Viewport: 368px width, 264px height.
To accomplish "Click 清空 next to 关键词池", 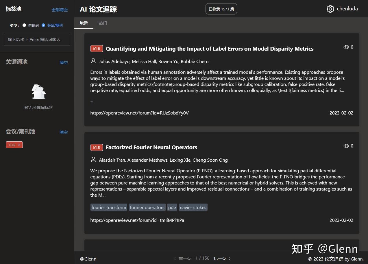I will (64, 62).
